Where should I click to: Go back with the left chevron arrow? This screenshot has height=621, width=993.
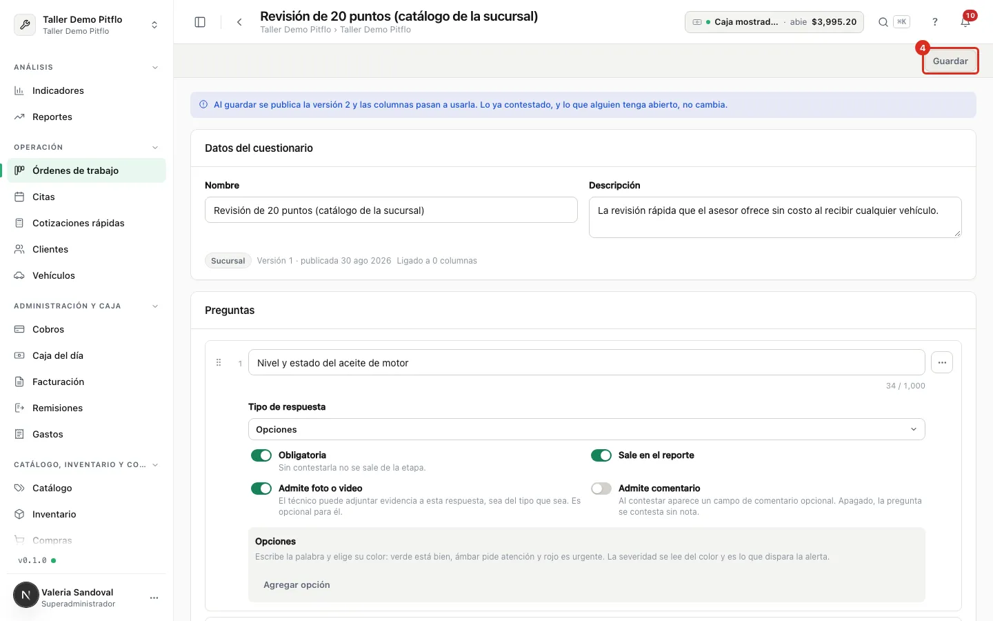point(239,22)
